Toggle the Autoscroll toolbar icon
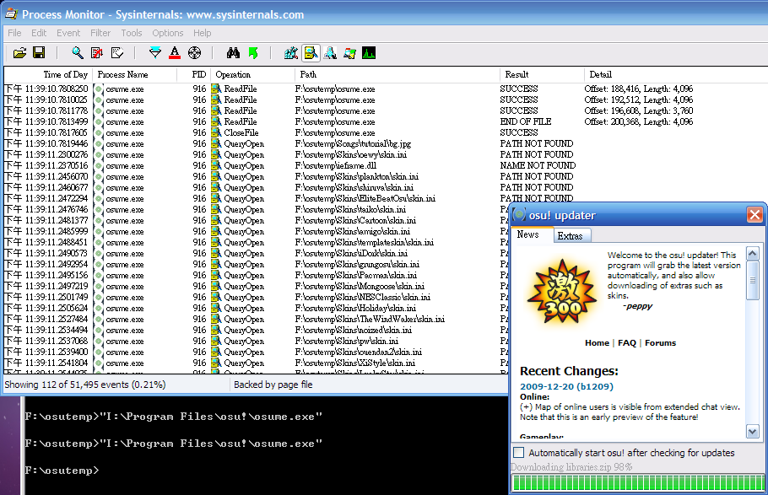Screen dimensions: 768x495 pyautogui.click(x=97, y=53)
